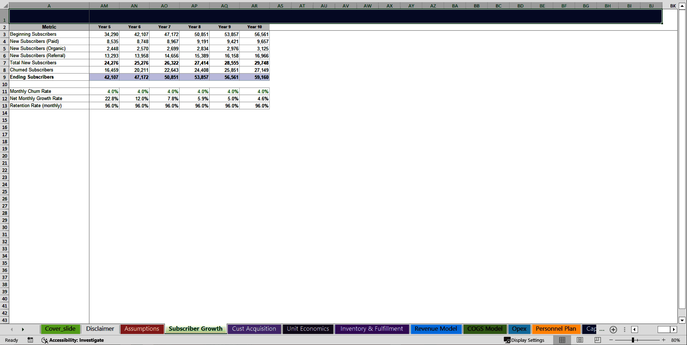Click the 80% zoom level button
Screen dimensions: 687x345
(676, 340)
